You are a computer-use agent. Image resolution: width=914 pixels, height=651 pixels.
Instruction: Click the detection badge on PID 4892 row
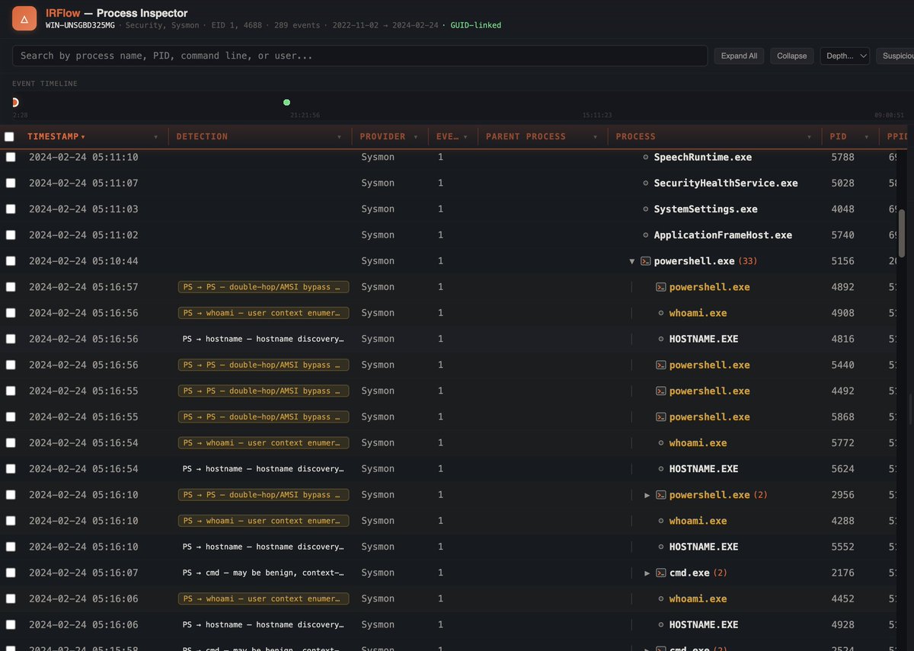pos(264,287)
